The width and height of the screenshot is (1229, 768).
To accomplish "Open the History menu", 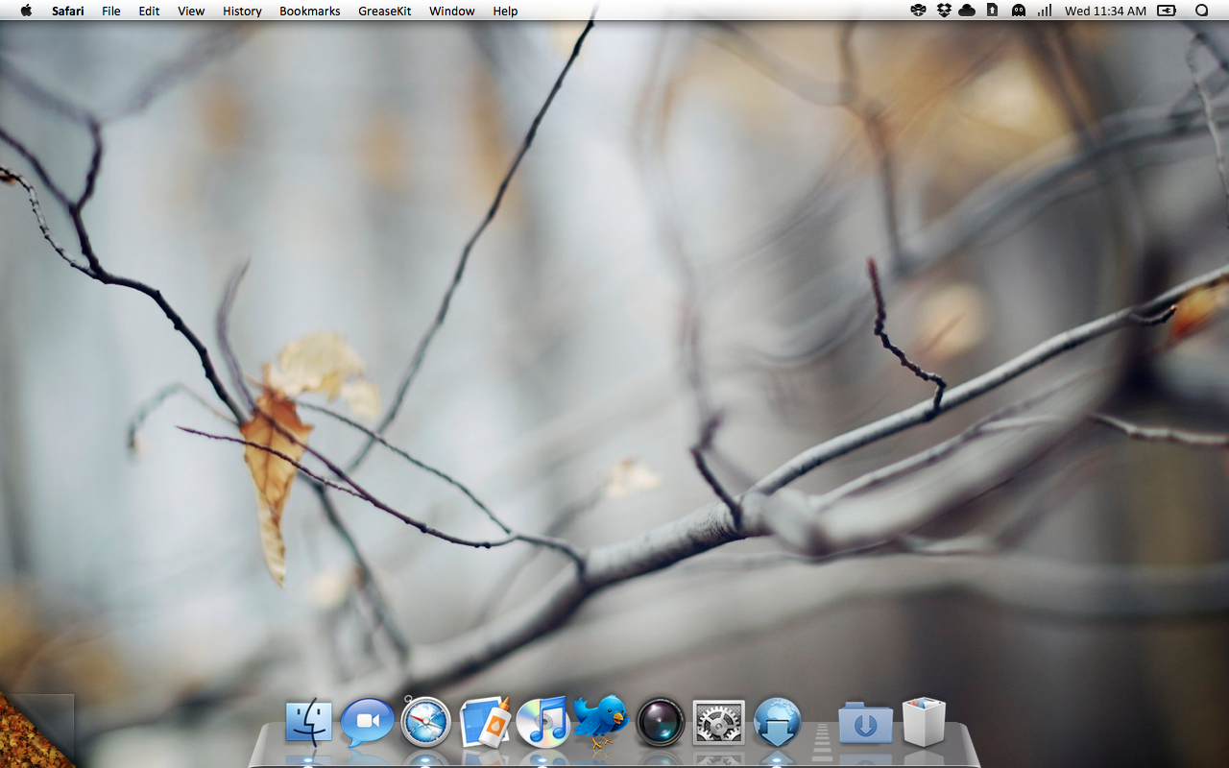I will click(242, 11).
